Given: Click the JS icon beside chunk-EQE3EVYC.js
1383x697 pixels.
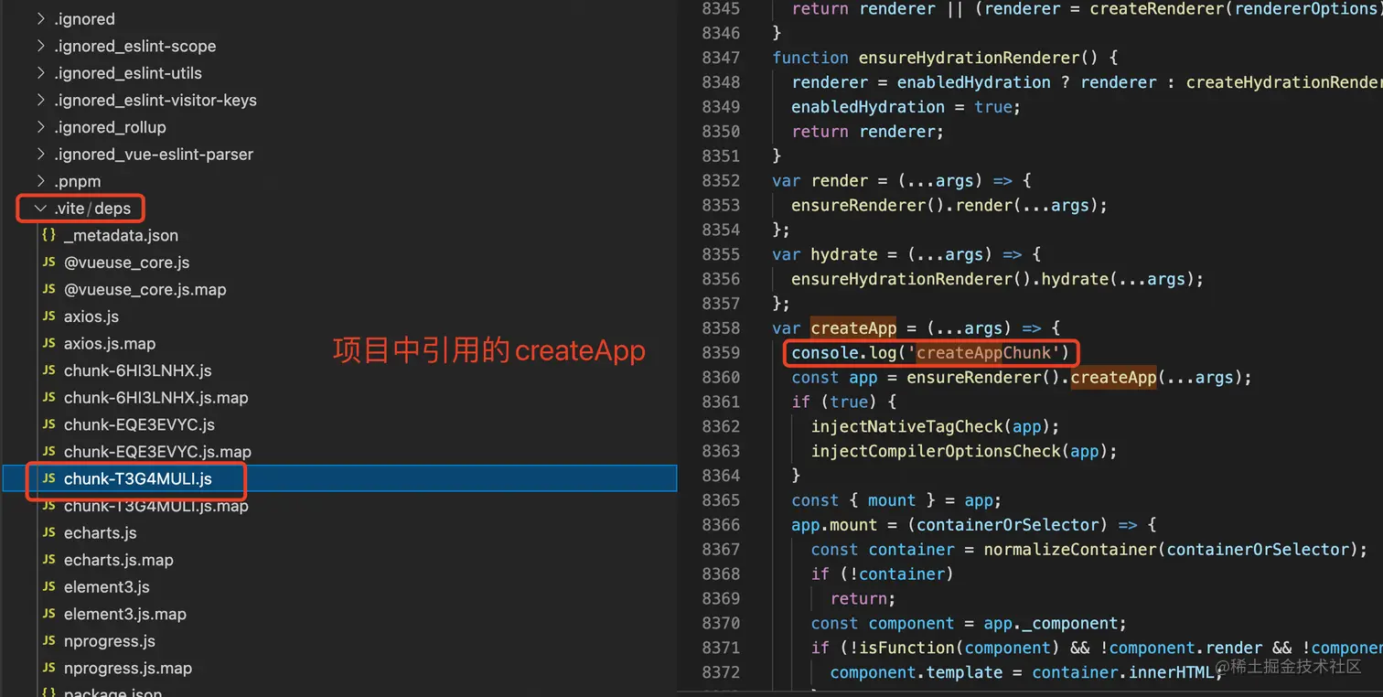Looking at the screenshot, I should pyautogui.click(x=48, y=424).
